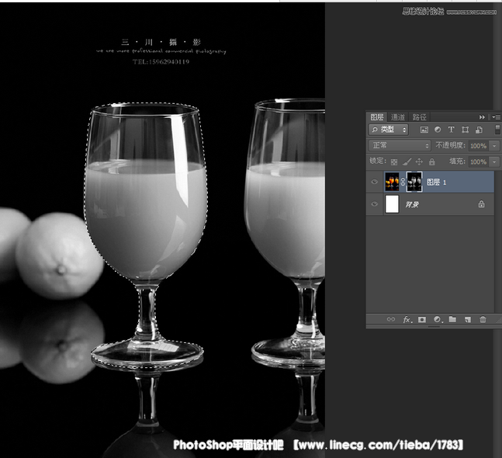Select 图层 1 image thumbnail

click(x=392, y=182)
